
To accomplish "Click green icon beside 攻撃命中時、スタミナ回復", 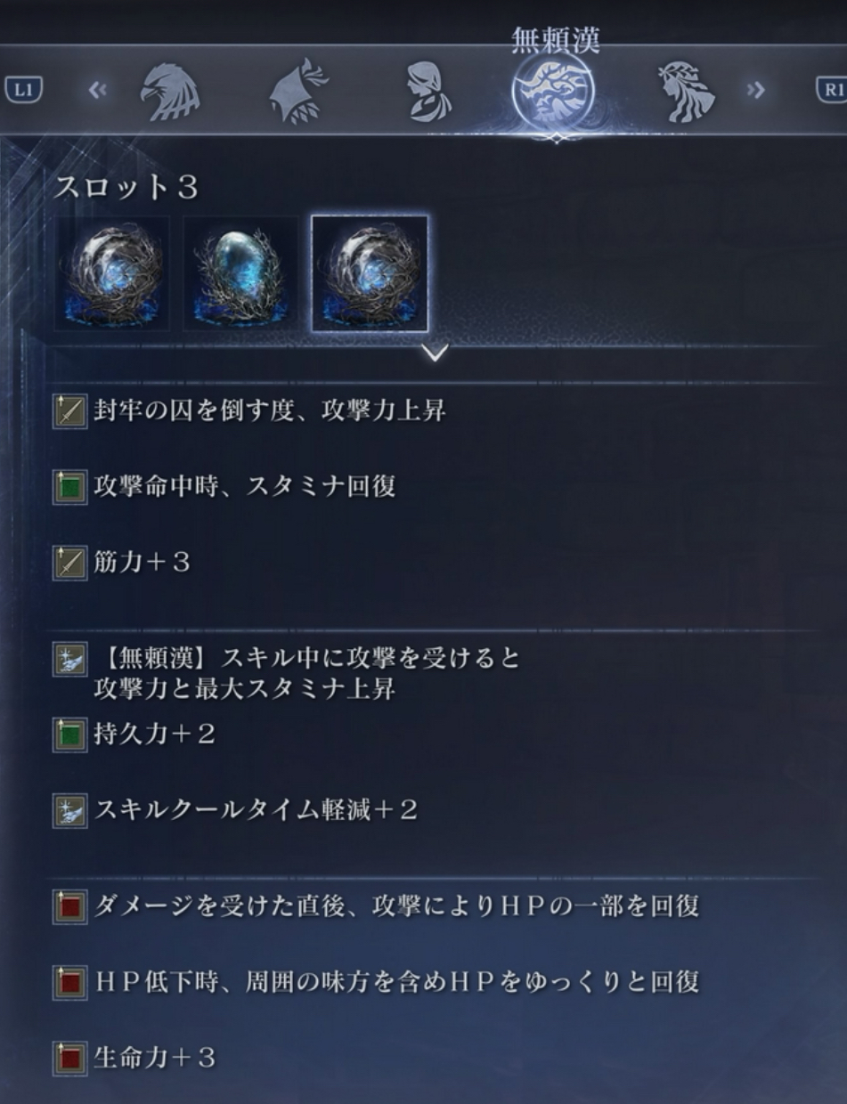I will (x=69, y=488).
